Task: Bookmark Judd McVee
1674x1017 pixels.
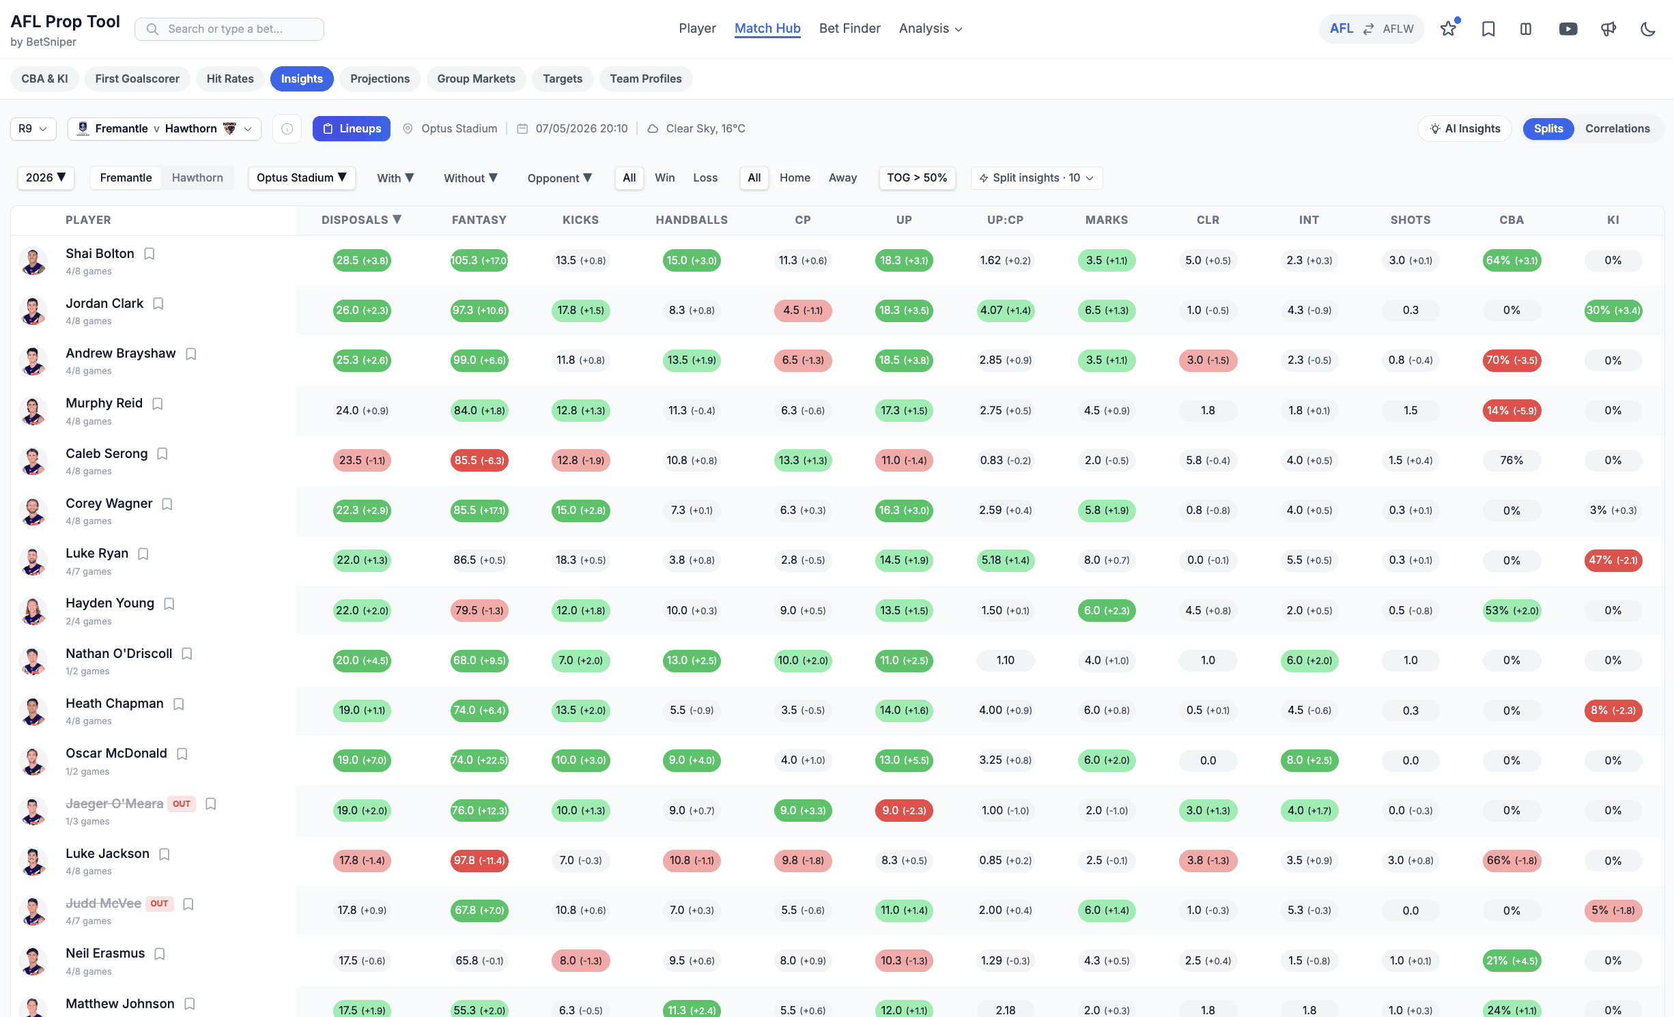Action: tap(189, 904)
